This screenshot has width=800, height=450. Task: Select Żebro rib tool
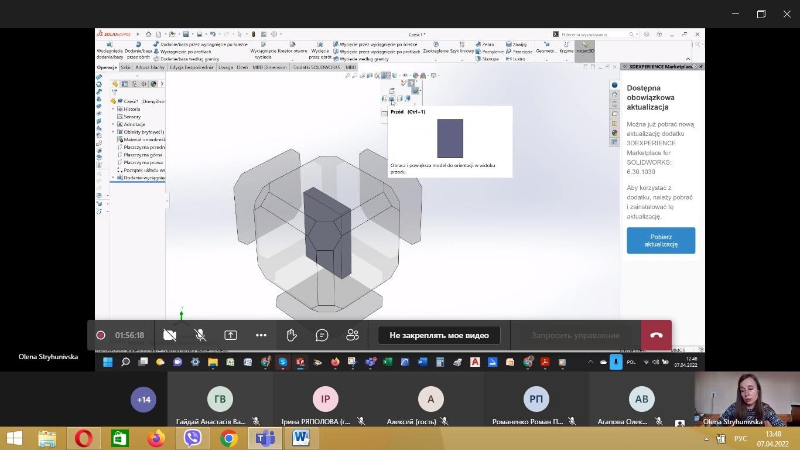pos(485,44)
